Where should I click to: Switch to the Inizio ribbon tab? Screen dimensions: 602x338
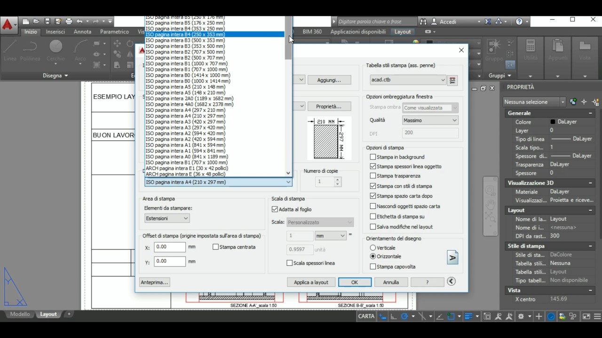click(x=31, y=32)
